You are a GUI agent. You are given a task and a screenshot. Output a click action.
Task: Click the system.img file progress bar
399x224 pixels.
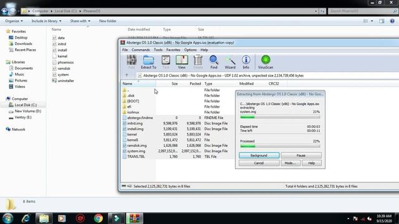(x=280, y=117)
